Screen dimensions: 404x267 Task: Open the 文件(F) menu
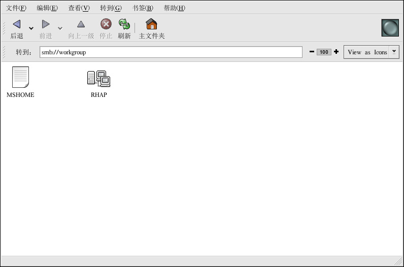tap(16, 8)
